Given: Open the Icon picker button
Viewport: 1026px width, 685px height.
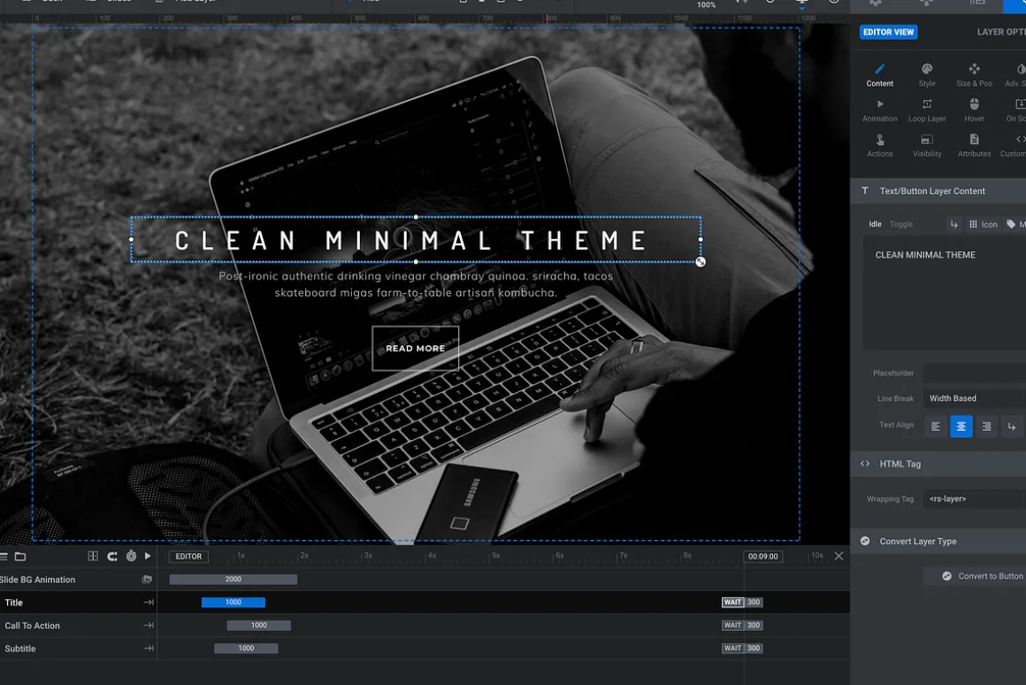Looking at the screenshot, I should pos(983,224).
